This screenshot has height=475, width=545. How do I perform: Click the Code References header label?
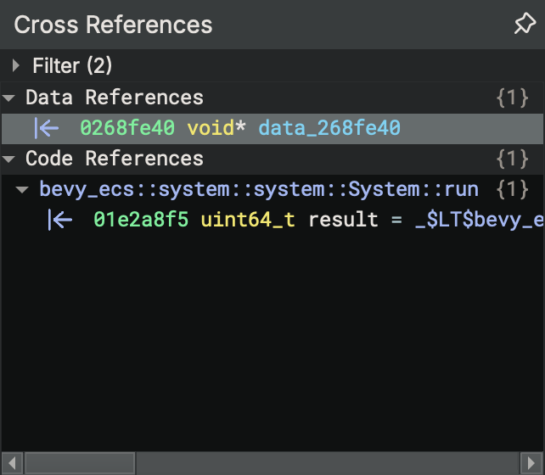(x=115, y=159)
